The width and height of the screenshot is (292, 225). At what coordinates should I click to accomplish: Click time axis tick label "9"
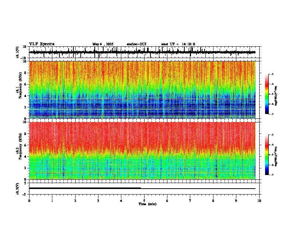click(236, 201)
